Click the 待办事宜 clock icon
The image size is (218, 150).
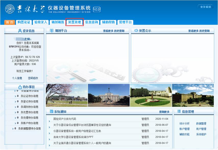20,87
